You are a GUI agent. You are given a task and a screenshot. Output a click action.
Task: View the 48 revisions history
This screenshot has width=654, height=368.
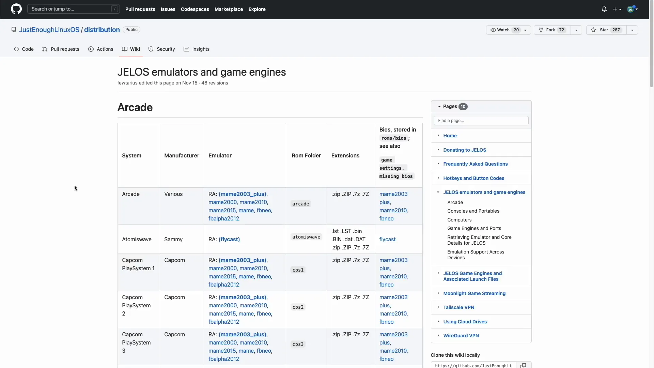(x=215, y=83)
